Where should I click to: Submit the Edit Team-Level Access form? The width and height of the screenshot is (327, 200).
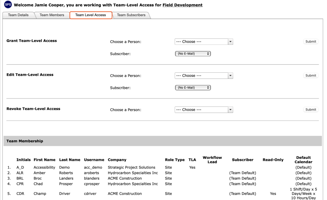tap(311, 76)
